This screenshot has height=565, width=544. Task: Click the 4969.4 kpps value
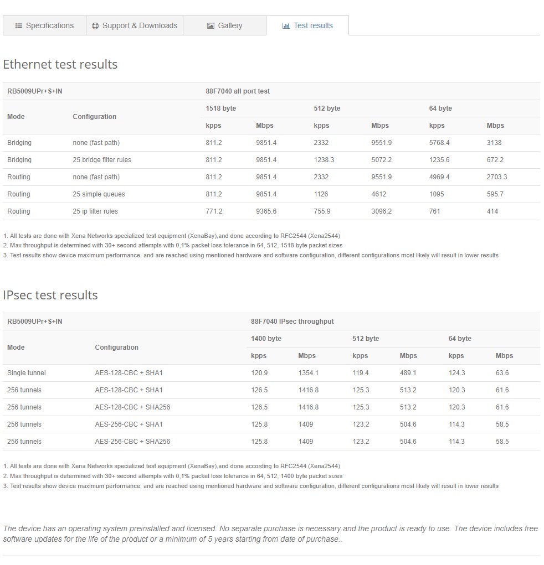[439, 177]
